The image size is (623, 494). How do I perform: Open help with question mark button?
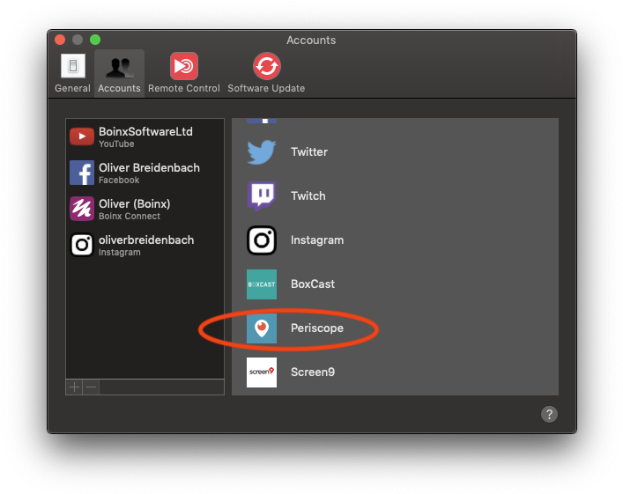tap(549, 414)
